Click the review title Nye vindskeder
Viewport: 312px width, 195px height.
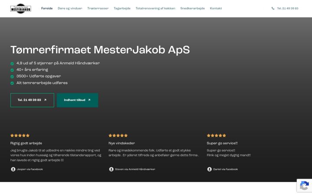pos(122,143)
